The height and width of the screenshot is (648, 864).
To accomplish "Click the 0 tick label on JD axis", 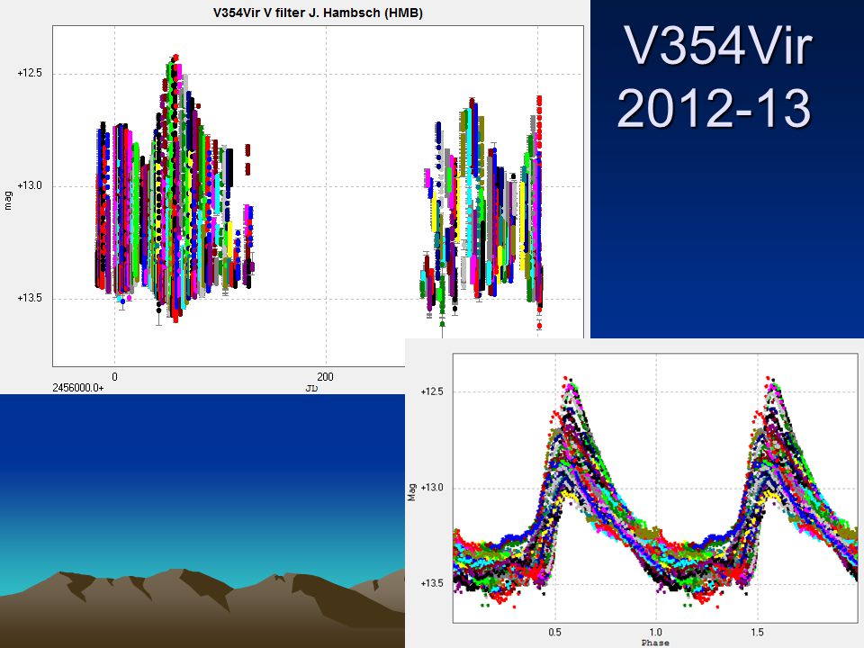I will [x=114, y=377].
